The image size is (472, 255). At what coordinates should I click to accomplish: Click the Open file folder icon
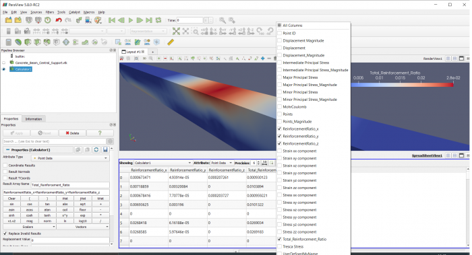click(8, 20)
